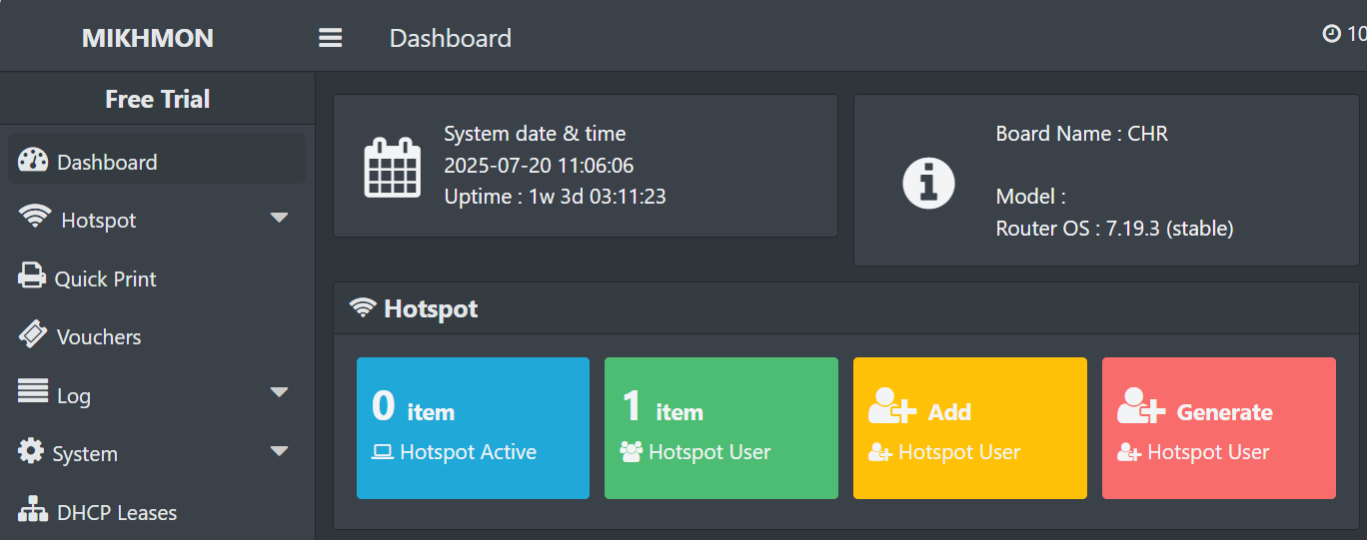Open the blue Hotspot Active tile
This screenshot has height=540, width=1367.
tap(473, 428)
